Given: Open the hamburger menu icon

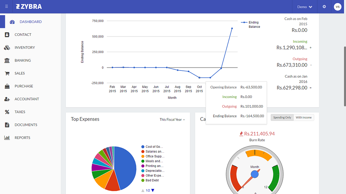Looking at the screenshot, I should tap(6, 6).
